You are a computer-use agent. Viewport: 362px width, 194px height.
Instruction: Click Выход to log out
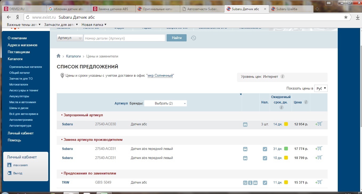click(x=18, y=173)
